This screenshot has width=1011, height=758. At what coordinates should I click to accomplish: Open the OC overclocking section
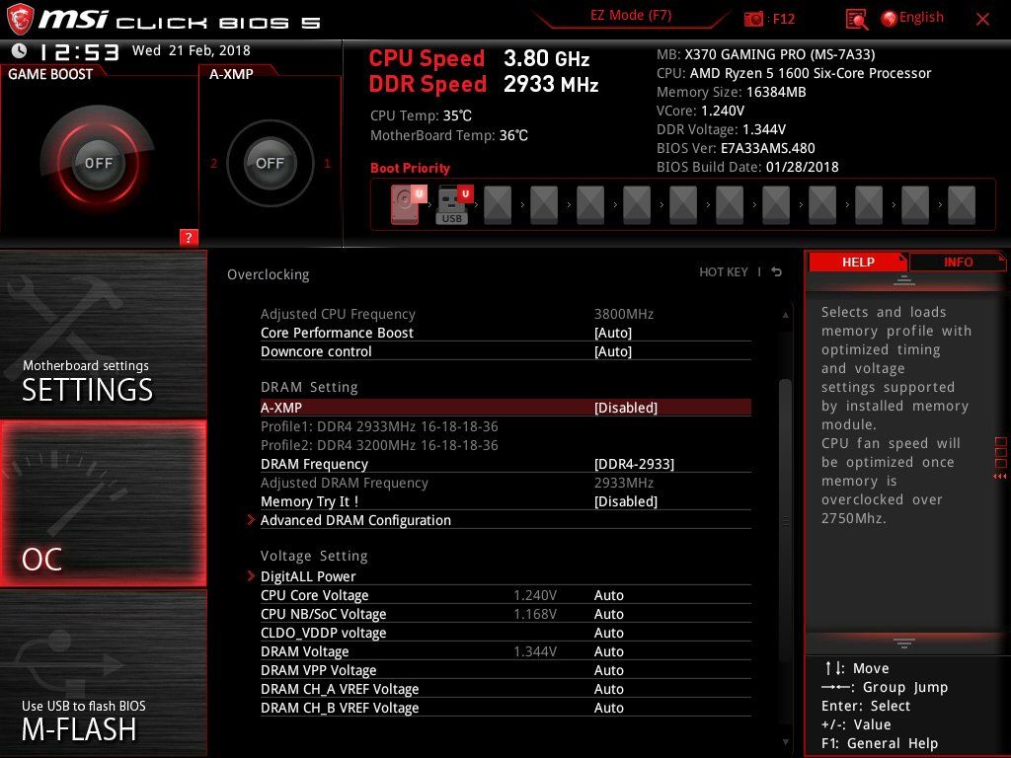[x=103, y=503]
